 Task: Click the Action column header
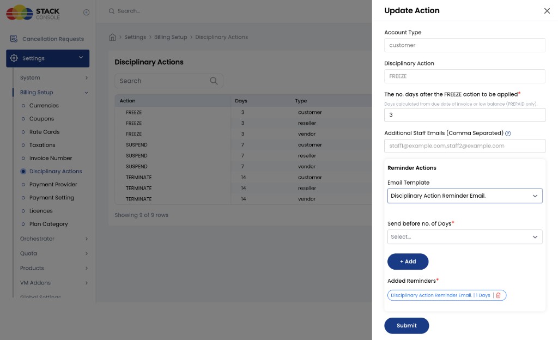pos(128,101)
